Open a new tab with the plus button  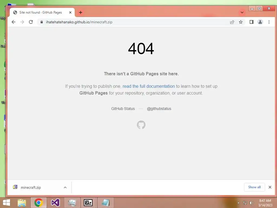click(81, 12)
